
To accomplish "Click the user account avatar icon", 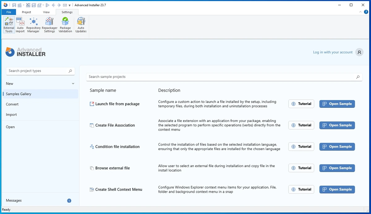I will tap(359, 52).
